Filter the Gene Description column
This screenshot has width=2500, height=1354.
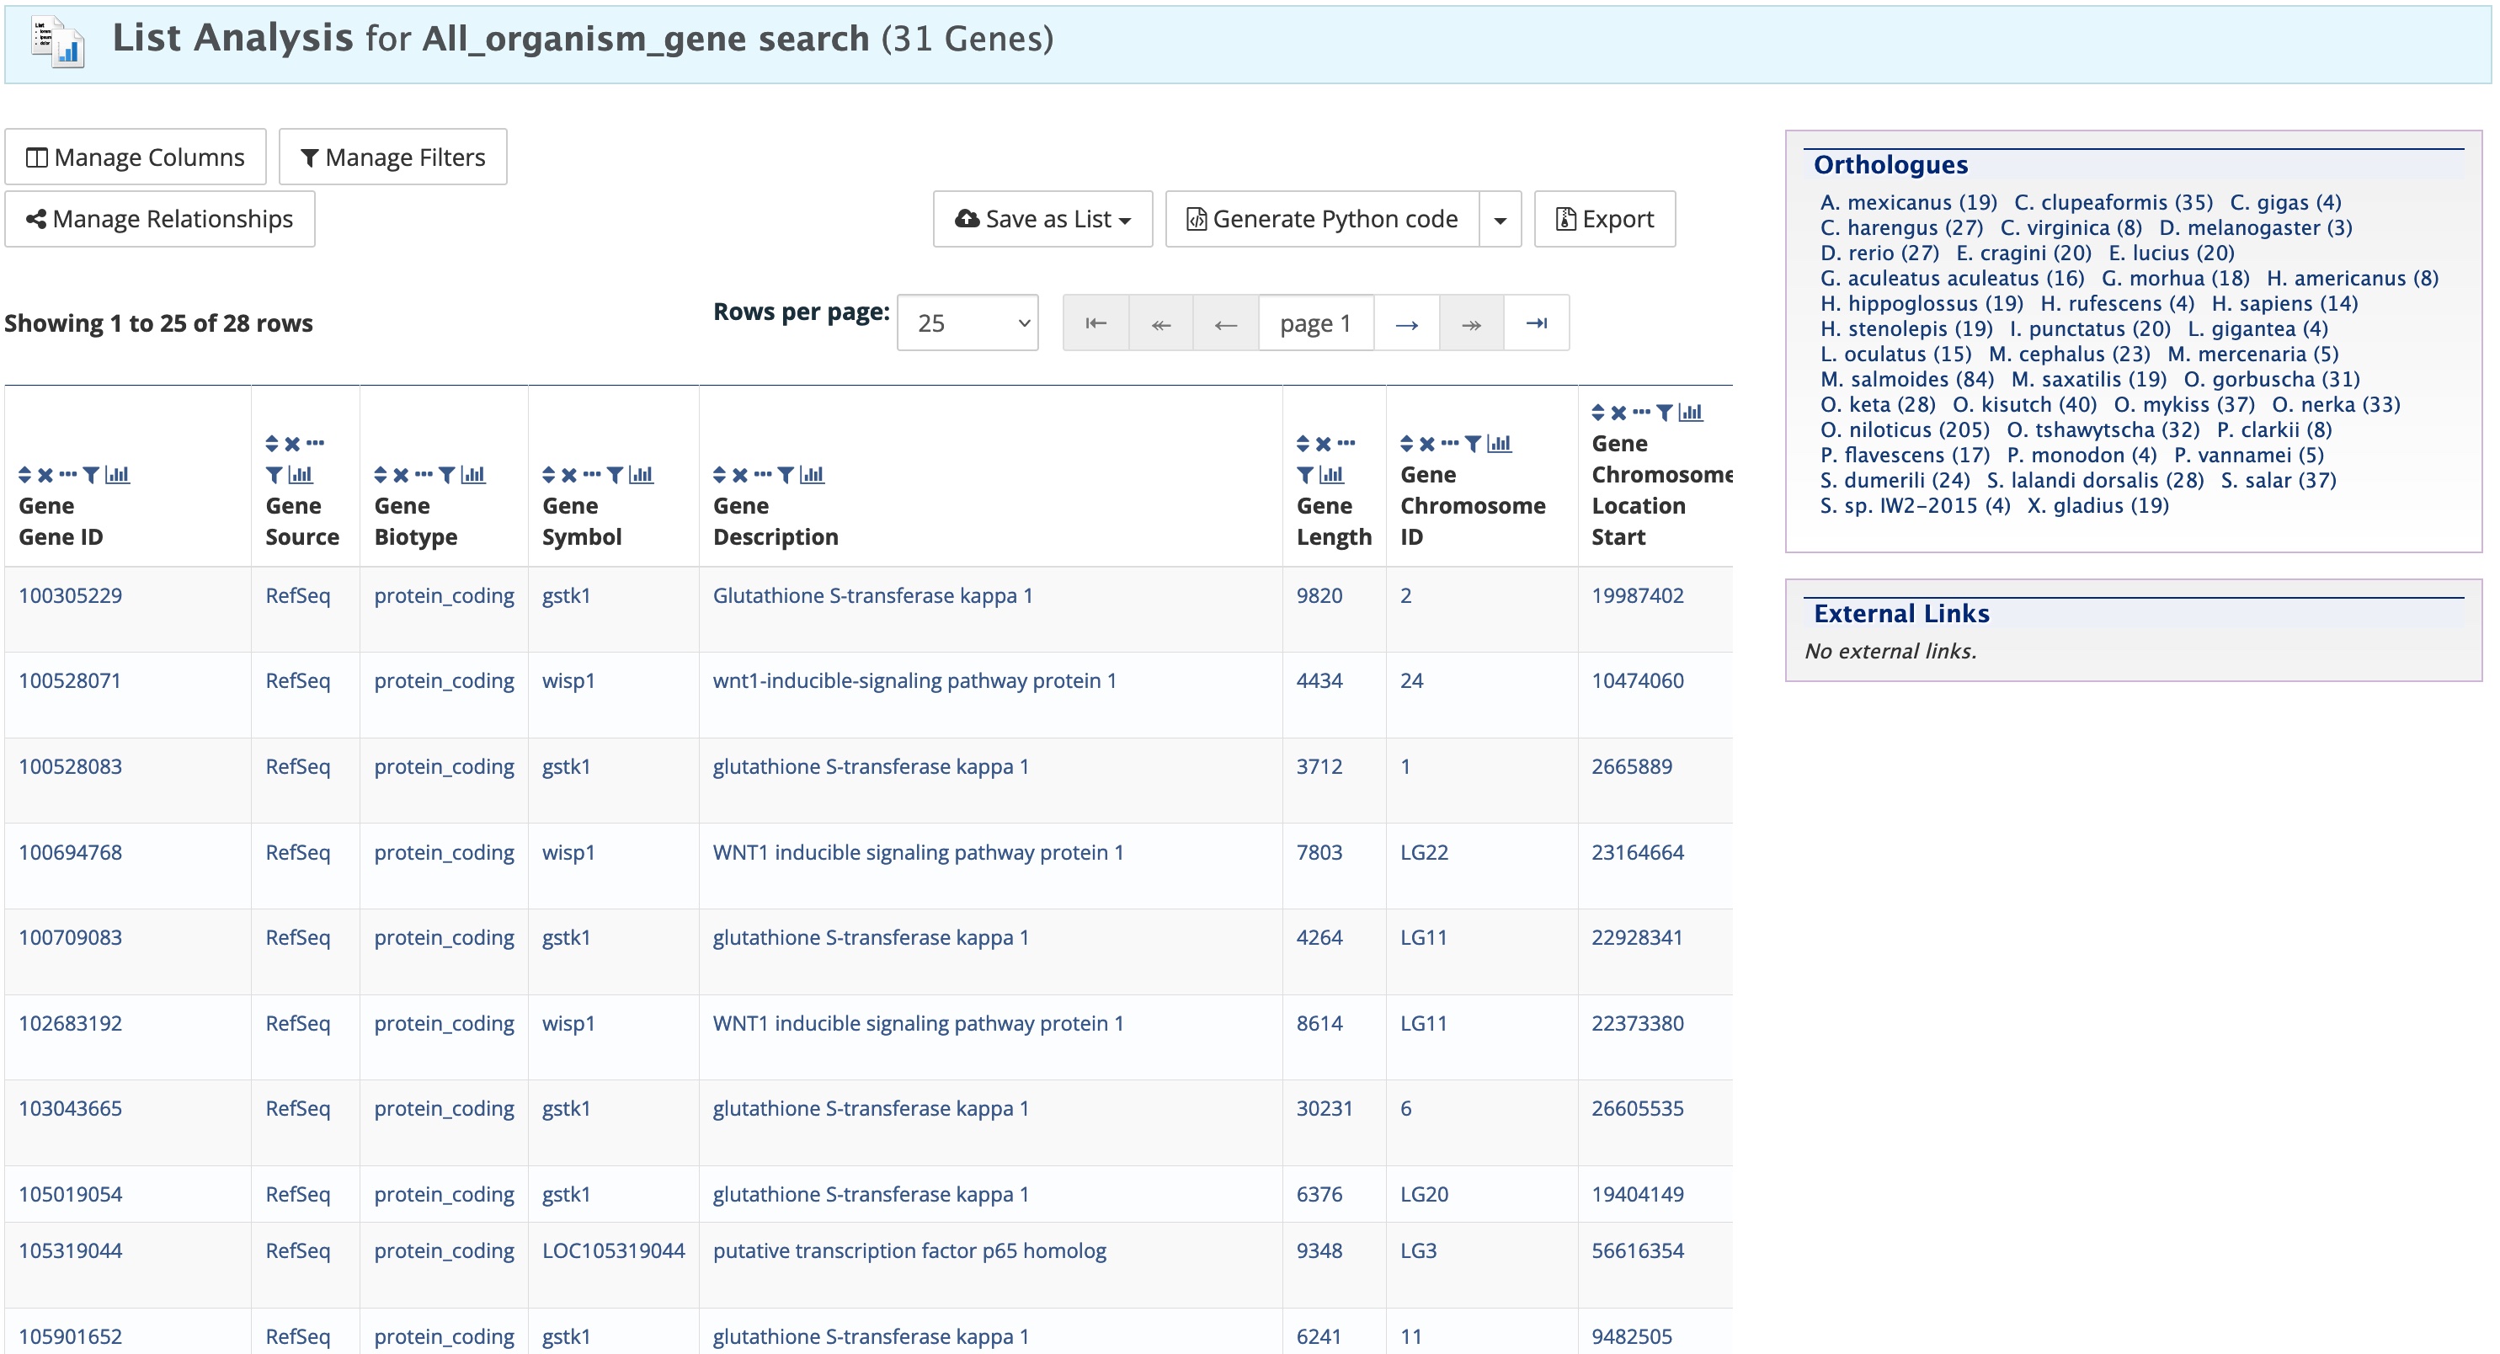pos(786,475)
